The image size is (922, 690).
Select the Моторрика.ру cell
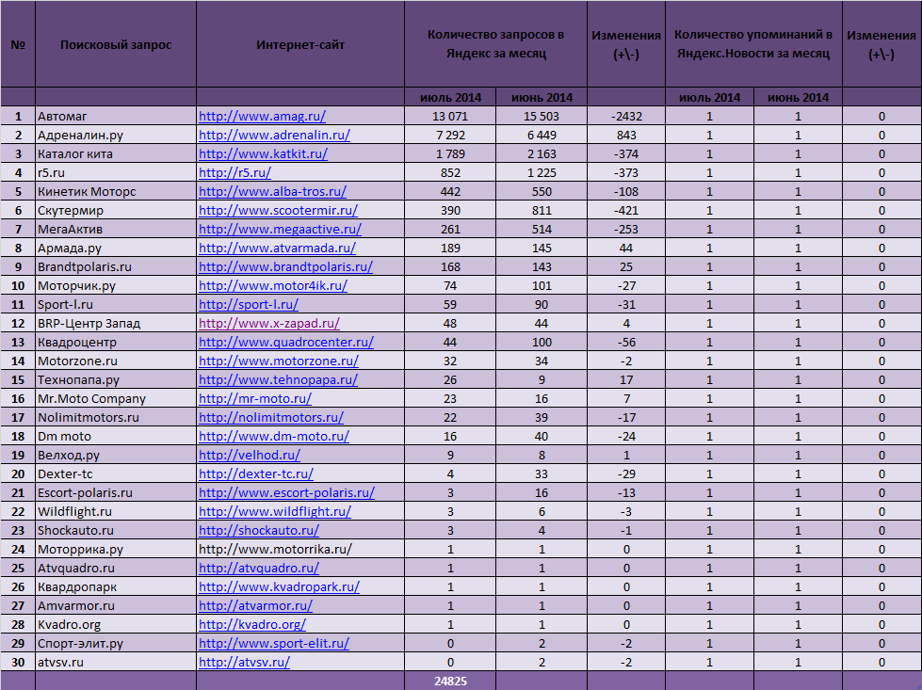pyautogui.click(x=116, y=549)
